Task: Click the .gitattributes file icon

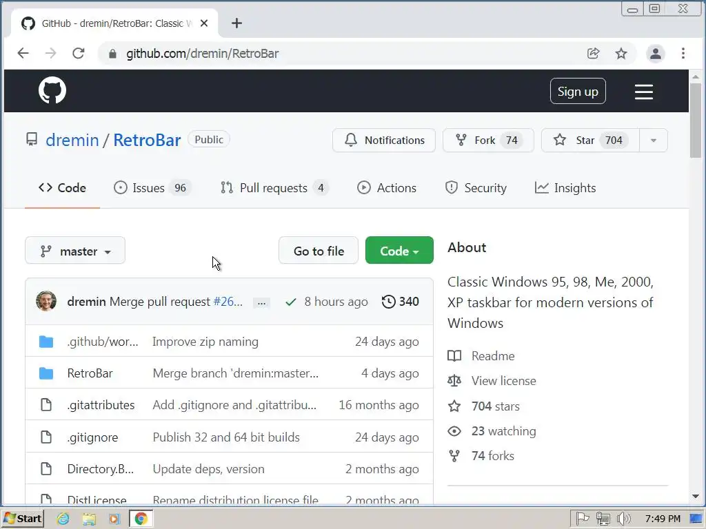Action: pyautogui.click(x=46, y=405)
